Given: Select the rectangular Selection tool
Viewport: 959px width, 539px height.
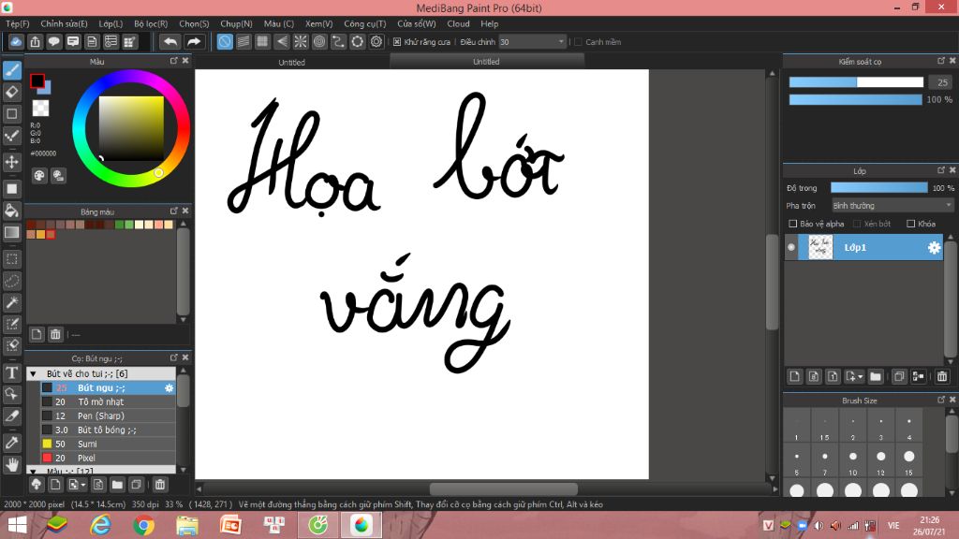Looking at the screenshot, I should 11,259.
